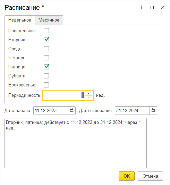The image size is (170, 185).
Task: Open calendar picker for Дата окончания
Action: [x=153, y=110]
